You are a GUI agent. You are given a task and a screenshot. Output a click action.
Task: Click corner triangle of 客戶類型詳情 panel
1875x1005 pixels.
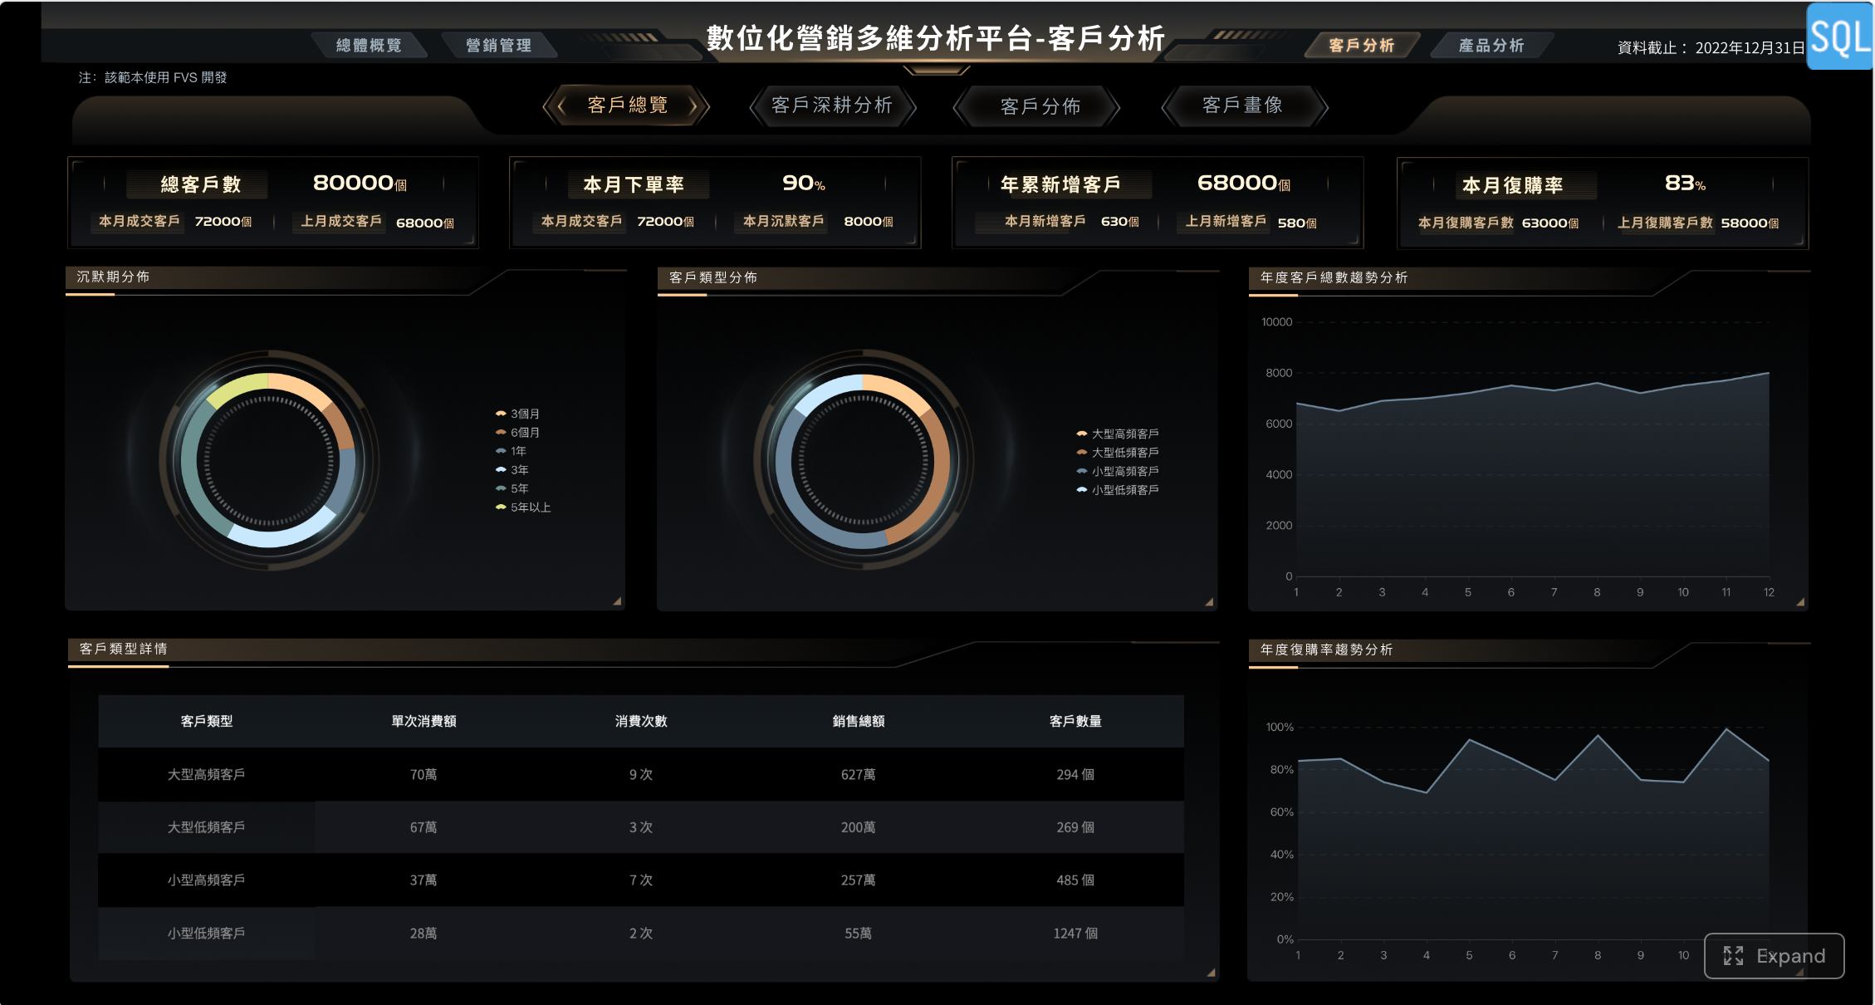1212,972
